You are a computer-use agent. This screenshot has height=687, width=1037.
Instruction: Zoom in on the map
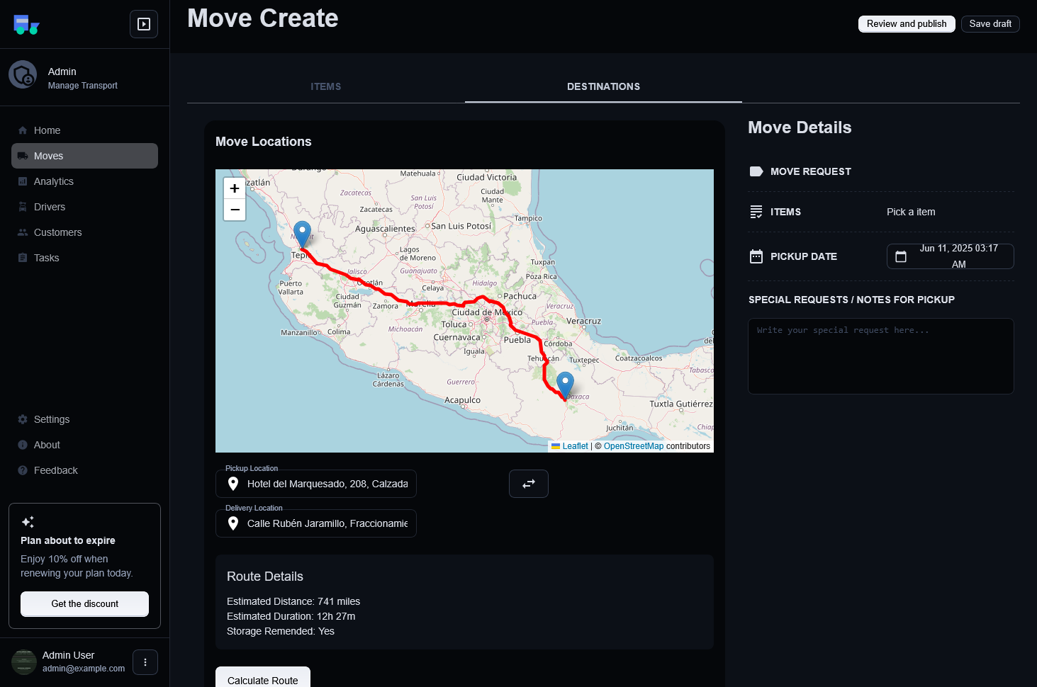pyautogui.click(x=235, y=188)
